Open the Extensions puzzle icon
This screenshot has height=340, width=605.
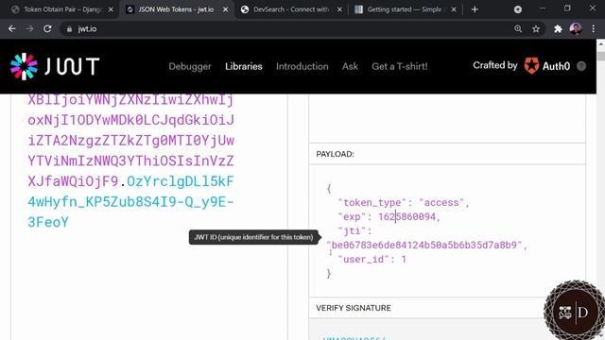tap(558, 29)
